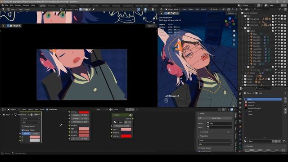Viewport: 288px width, 162px height.
Task: Open the Render menu
Action: tap(18, 5)
